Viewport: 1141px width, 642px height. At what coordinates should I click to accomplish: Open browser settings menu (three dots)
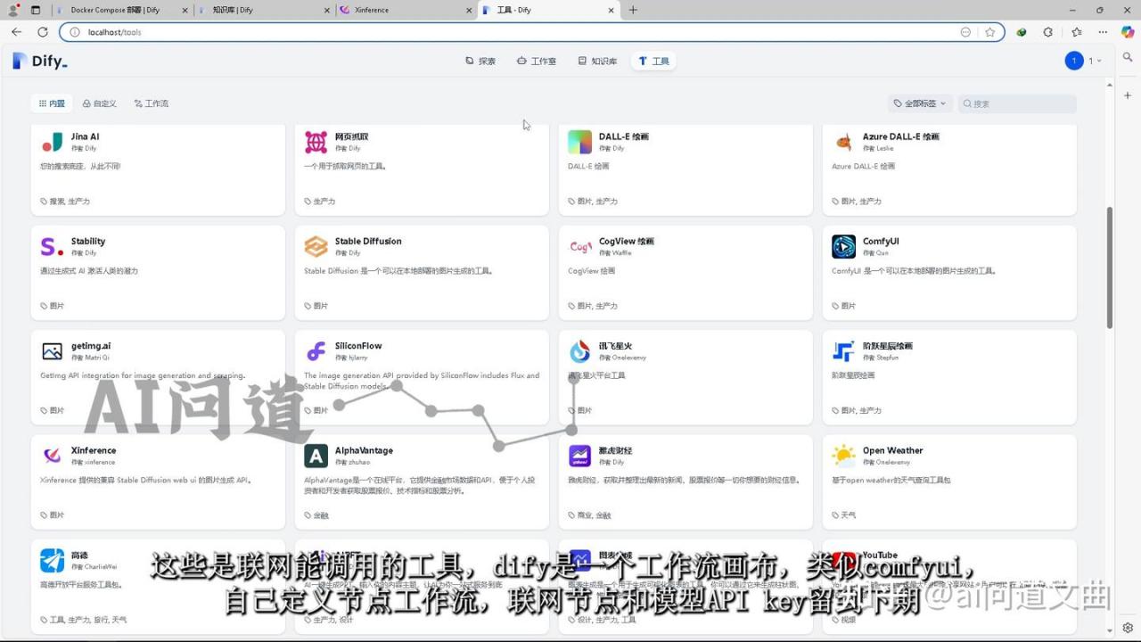(x=1103, y=32)
